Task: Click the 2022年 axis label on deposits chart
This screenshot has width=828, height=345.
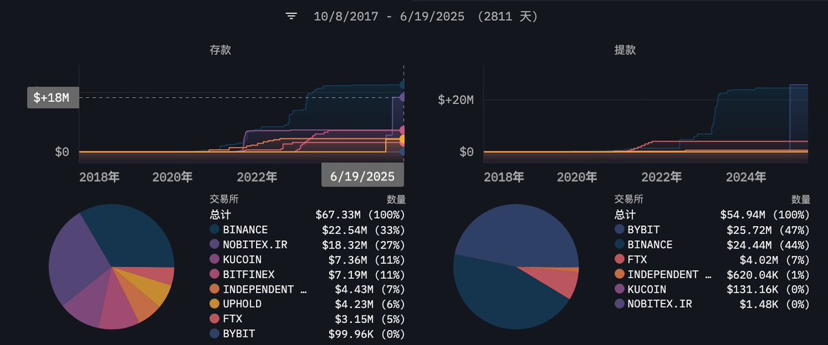Action: (257, 177)
